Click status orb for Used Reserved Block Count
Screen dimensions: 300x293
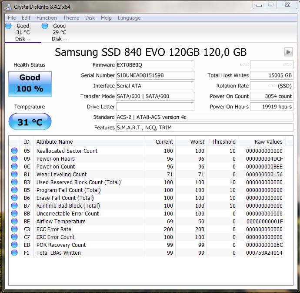pos(14,182)
